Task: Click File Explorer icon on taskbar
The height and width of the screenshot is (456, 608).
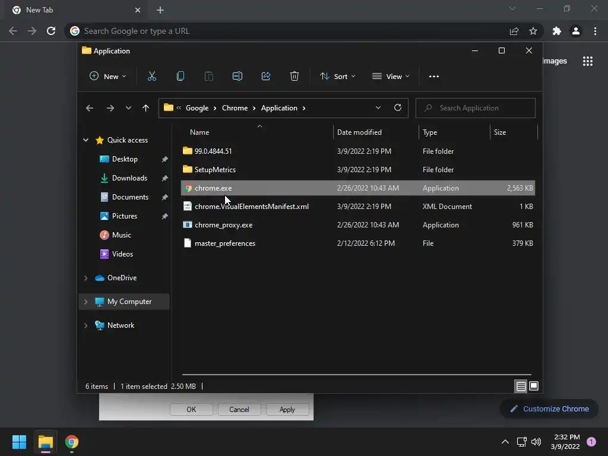Action: 45,442
